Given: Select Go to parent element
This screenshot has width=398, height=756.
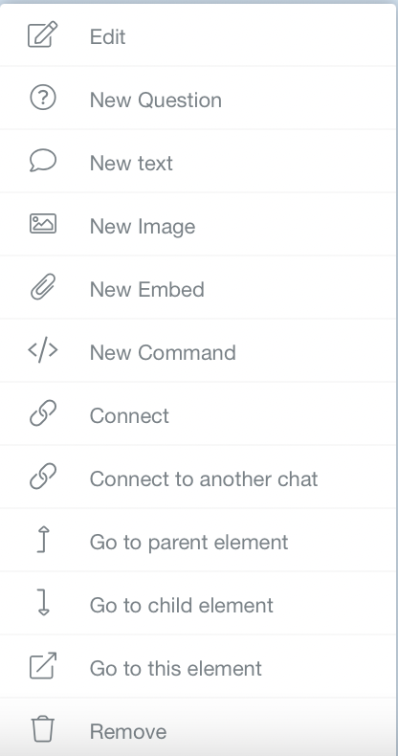Looking at the screenshot, I should click(197, 540).
